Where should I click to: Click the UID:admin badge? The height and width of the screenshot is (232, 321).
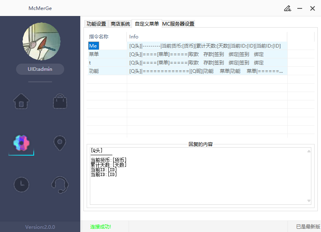(40, 69)
